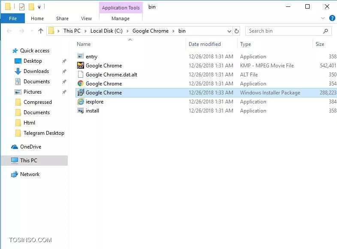Expand chevron after Google Chrome in path
Image resolution: width=337 pixels, height=249 pixels.
click(173, 31)
